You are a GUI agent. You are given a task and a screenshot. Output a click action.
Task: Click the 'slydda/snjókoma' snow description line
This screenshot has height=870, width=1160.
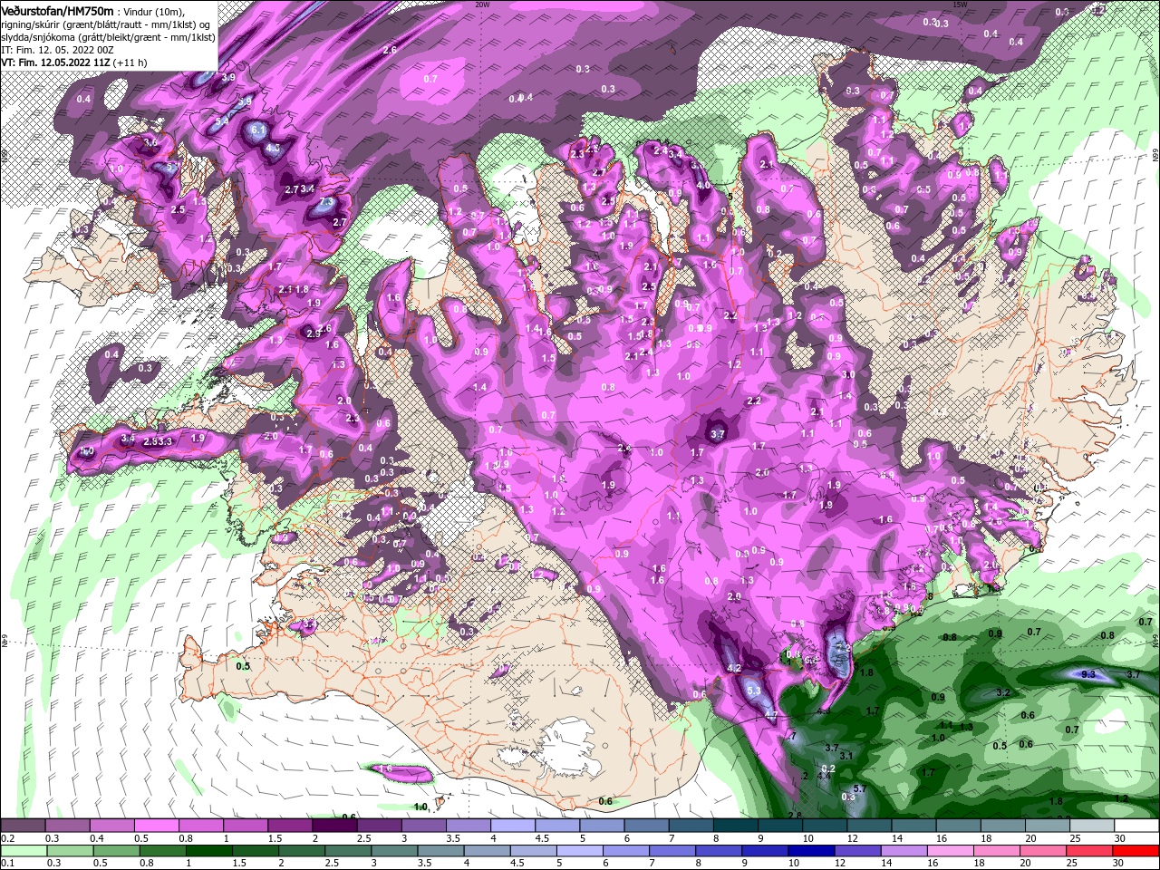(108, 37)
